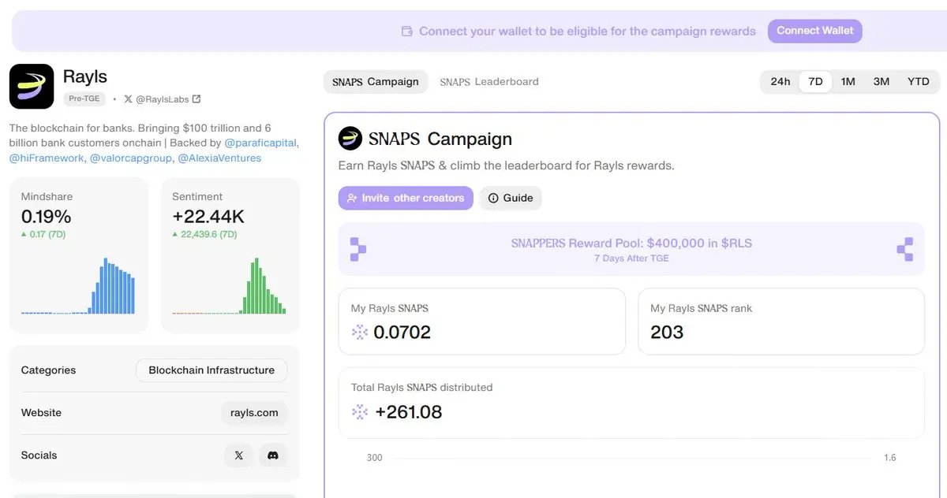
Task: Click the wallet icon in the banner
Action: point(407,32)
